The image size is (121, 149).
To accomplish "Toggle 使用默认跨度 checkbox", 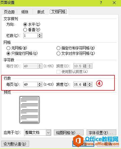I will pyautogui.click(x=58, y=72).
